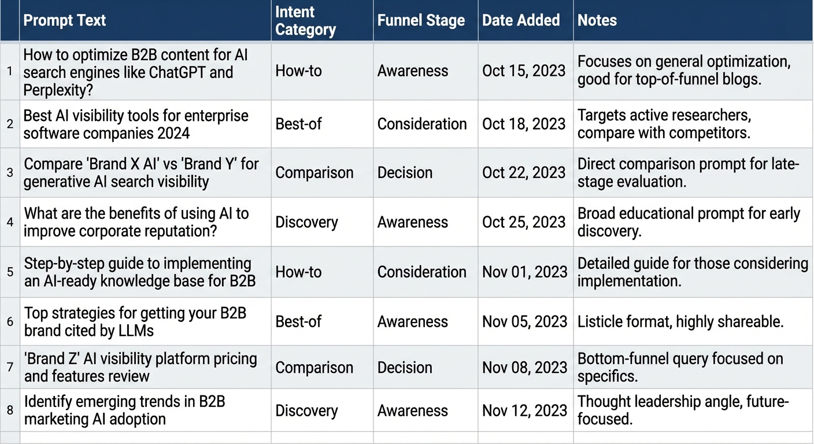Click 'Thought leadership angle' notes cell

pyautogui.click(x=683, y=410)
